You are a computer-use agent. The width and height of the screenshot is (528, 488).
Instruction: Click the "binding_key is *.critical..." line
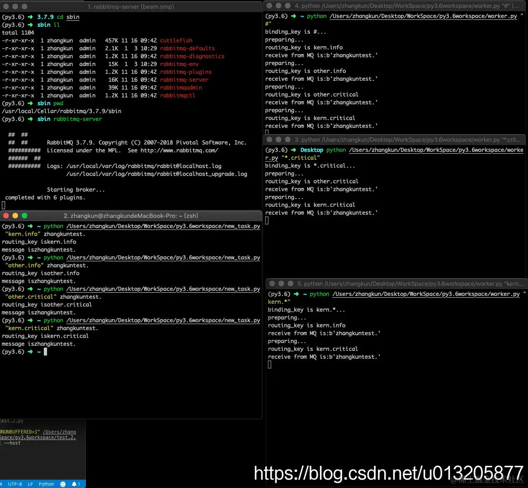[310, 166]
